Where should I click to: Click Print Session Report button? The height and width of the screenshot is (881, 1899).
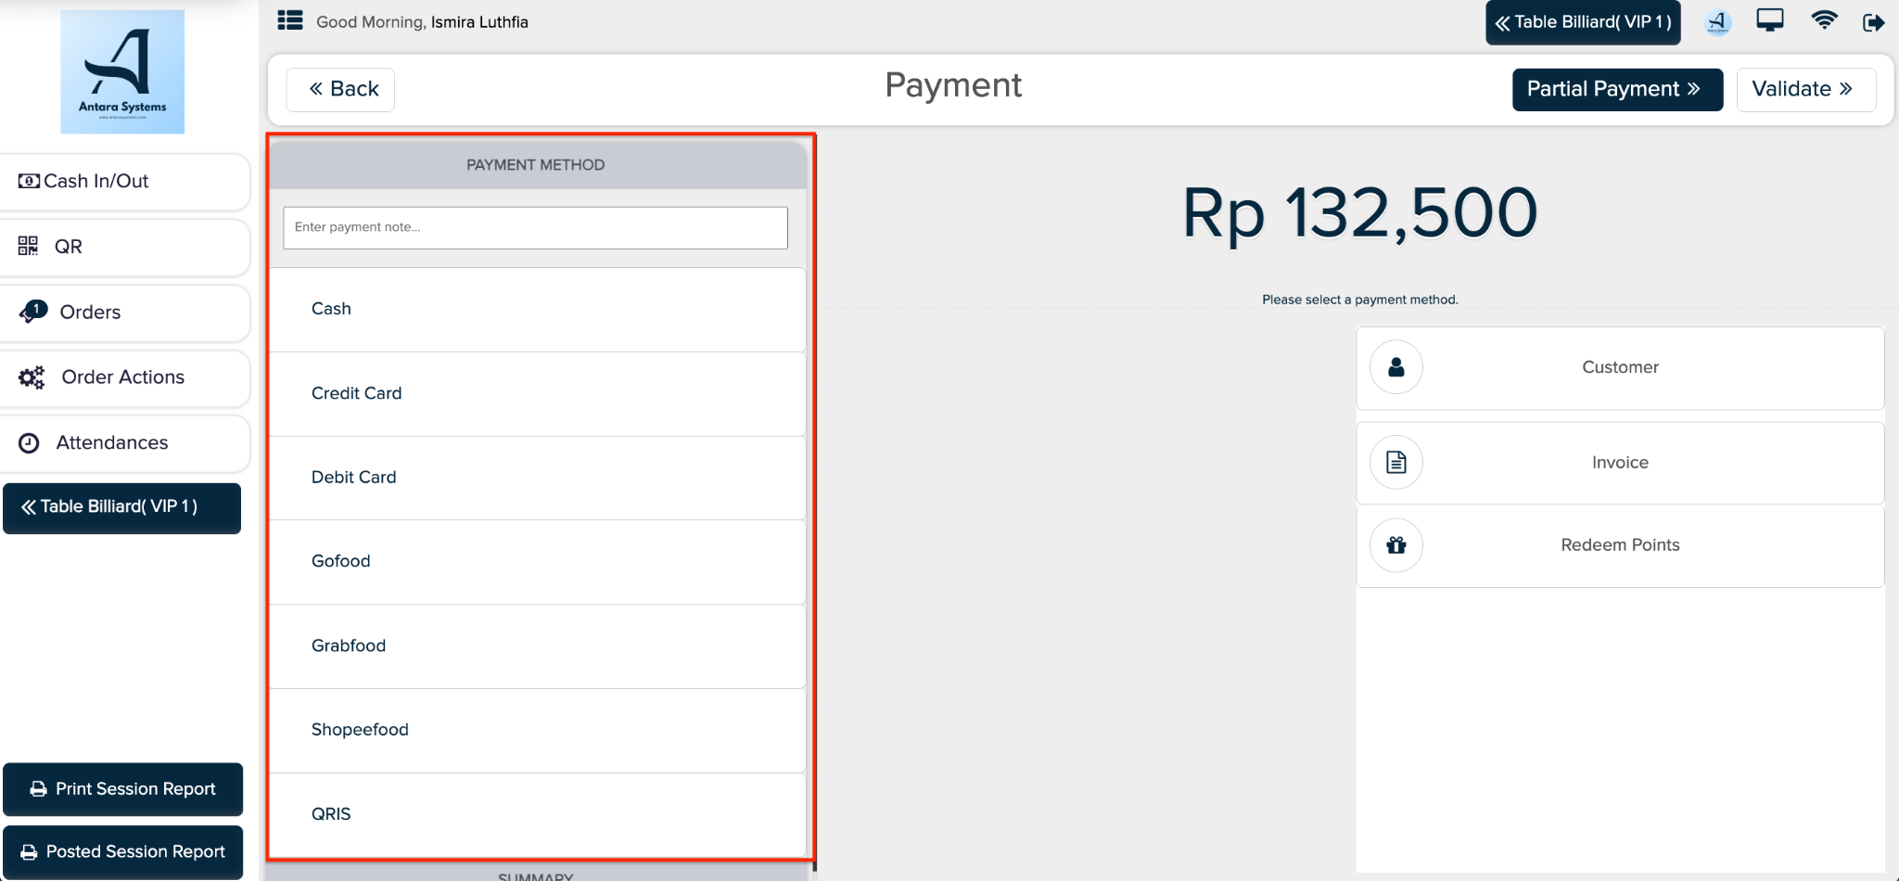(122, 789)
